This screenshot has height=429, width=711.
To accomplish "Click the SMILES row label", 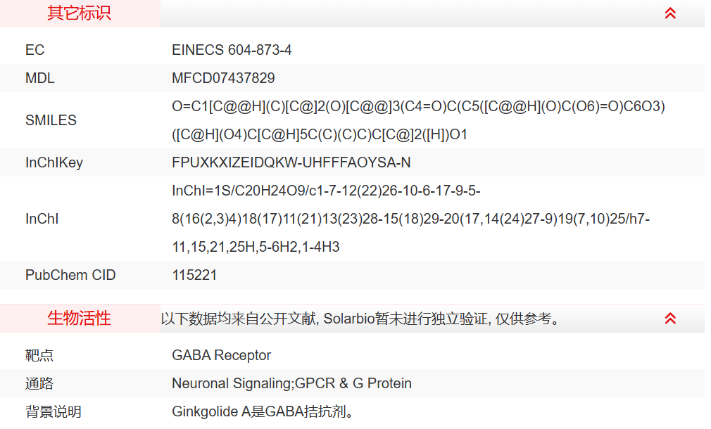I will coord(51,120).
